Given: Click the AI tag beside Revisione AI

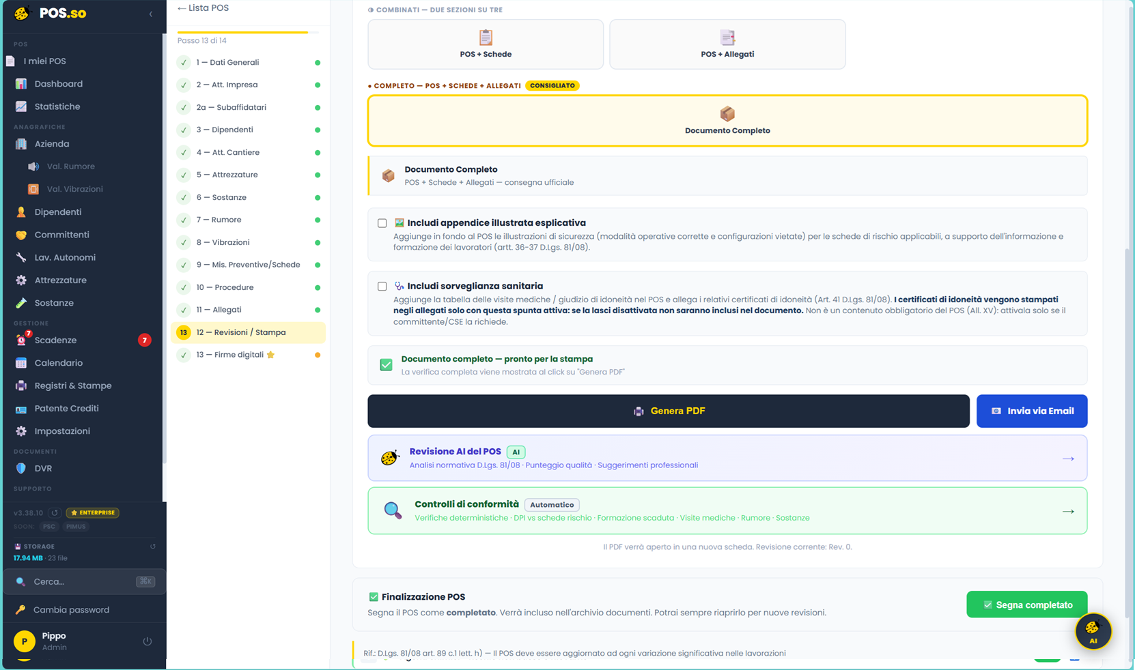Looking at the screenshot, I should point(516,452).
